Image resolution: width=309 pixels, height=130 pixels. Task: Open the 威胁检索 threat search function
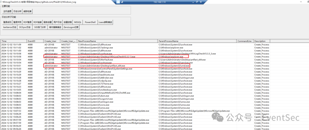point(28,11)
